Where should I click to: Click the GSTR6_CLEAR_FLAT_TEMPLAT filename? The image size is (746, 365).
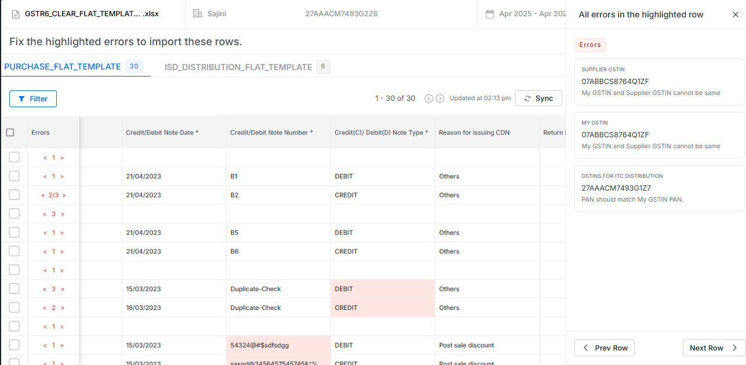(x=92, y=13)
